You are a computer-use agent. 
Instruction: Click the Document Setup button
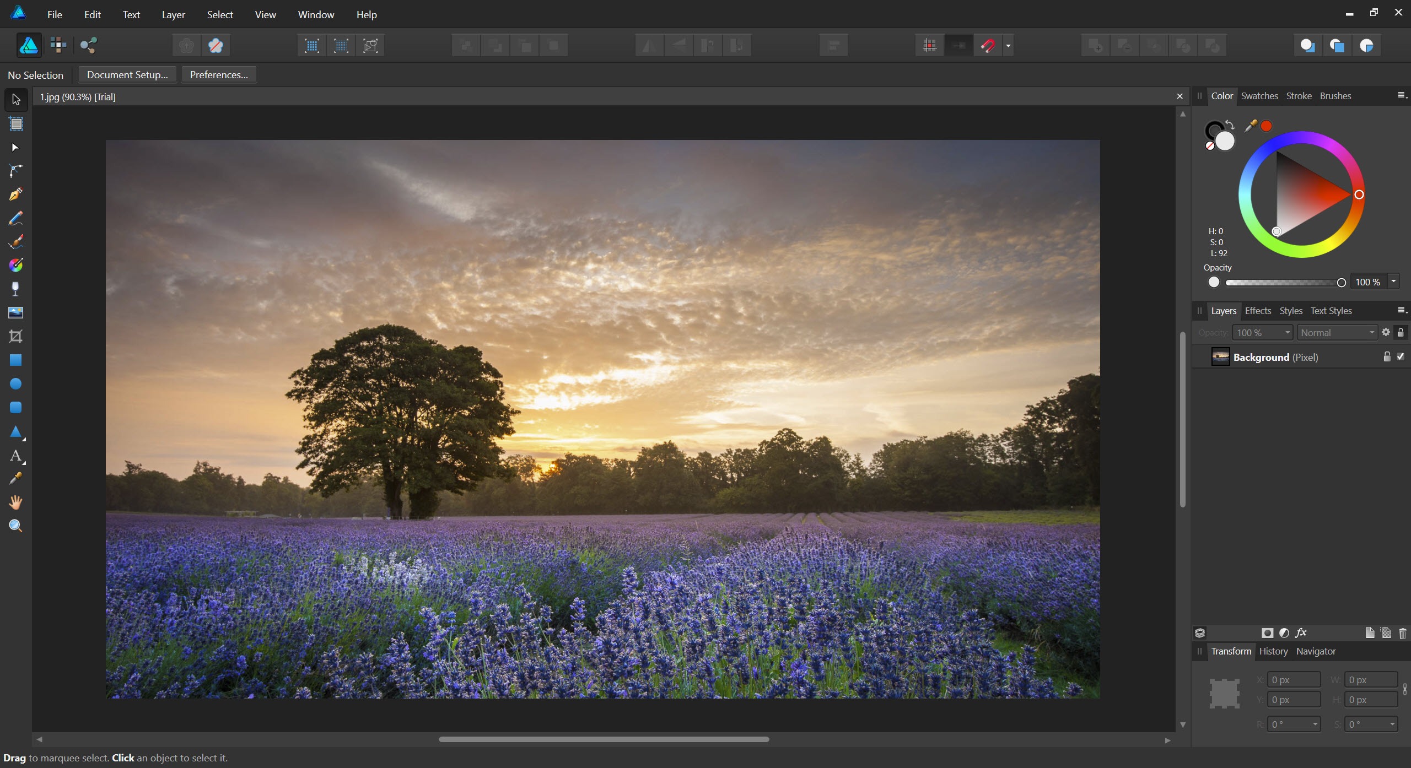tap(127, 75)
